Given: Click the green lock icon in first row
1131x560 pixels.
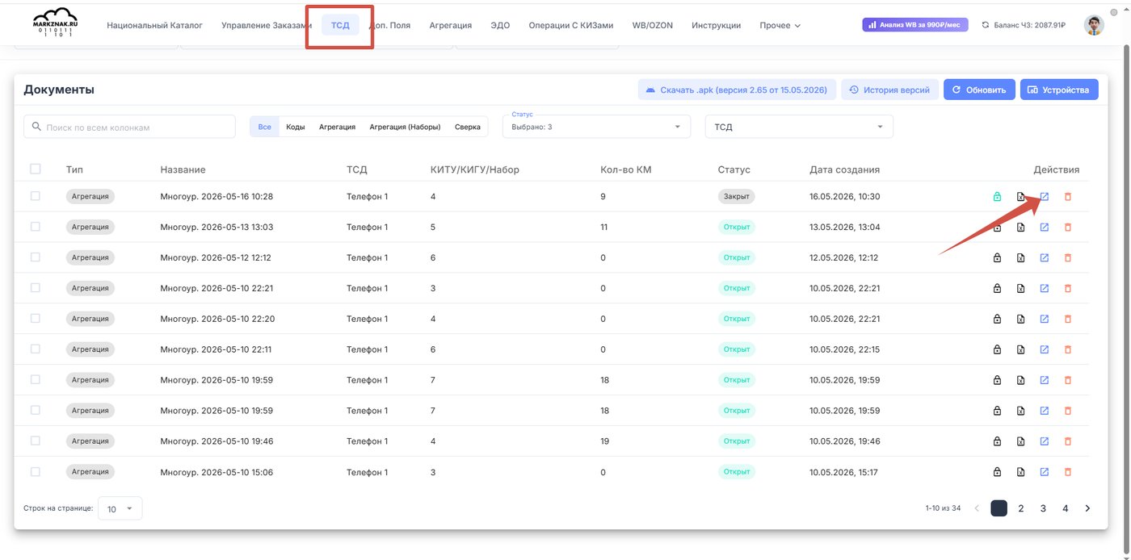Looking at the screenshot, I should 997,197.
